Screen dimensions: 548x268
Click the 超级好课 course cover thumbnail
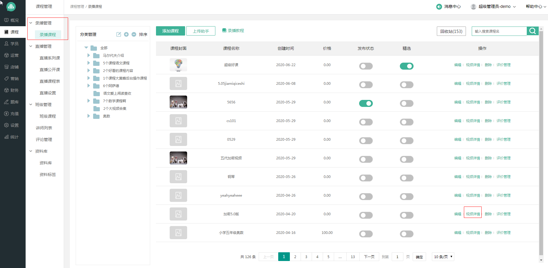pos(178,65)
